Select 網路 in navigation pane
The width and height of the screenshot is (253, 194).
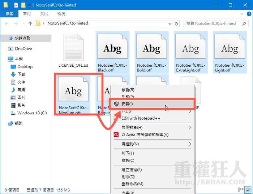click(15, 123)
